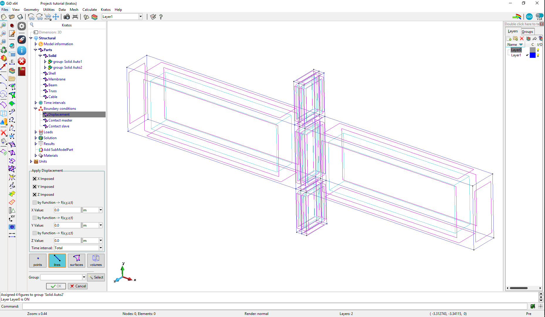This screenshot has width=545, height=317.
Task: Uncheck the Z Imposed checkbox
Action: (35, 195)
